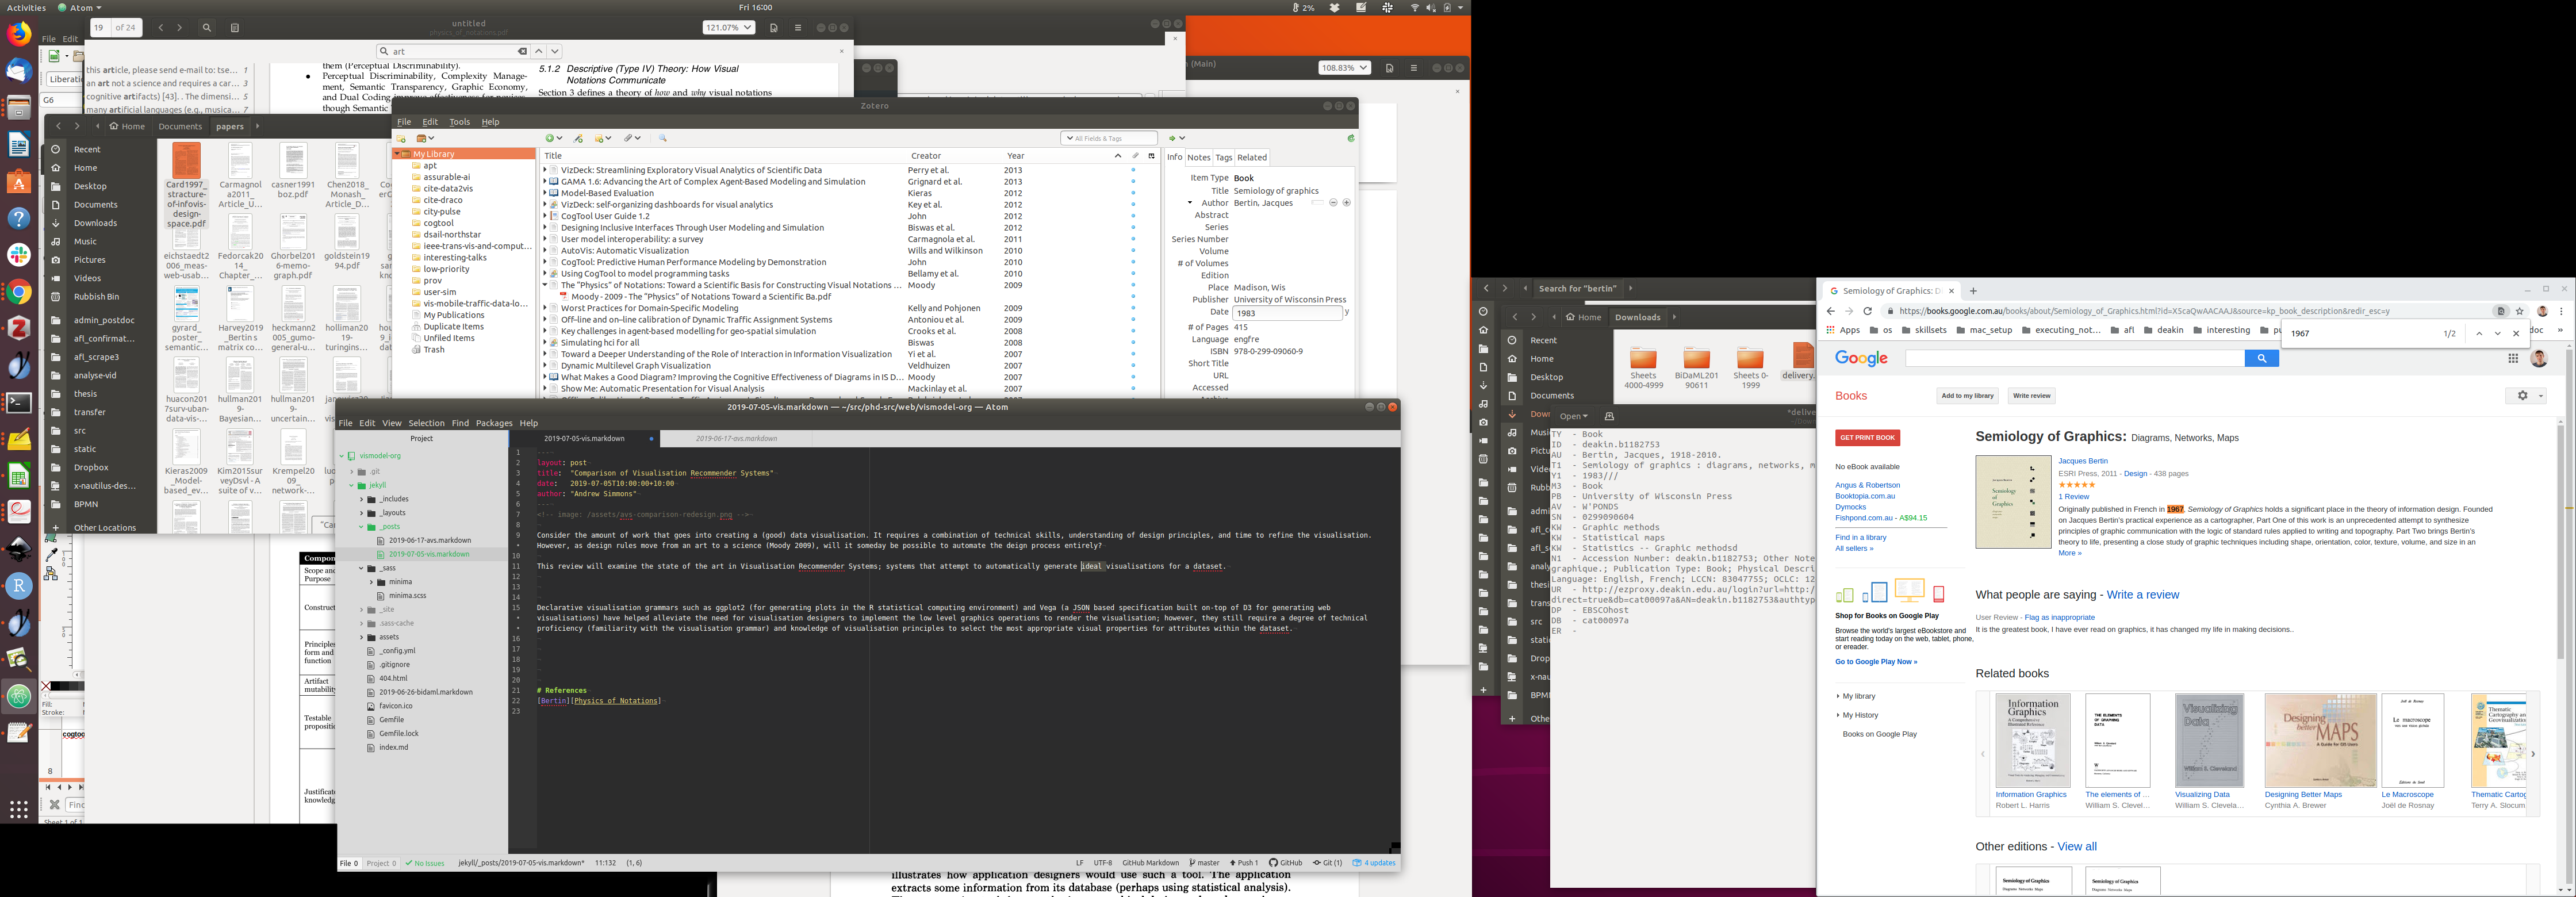Image resolution: width=2576 pixels, height=897 pixels.
Task: Bookmark page with Chrome star icon
Action: pos(2520,311)
